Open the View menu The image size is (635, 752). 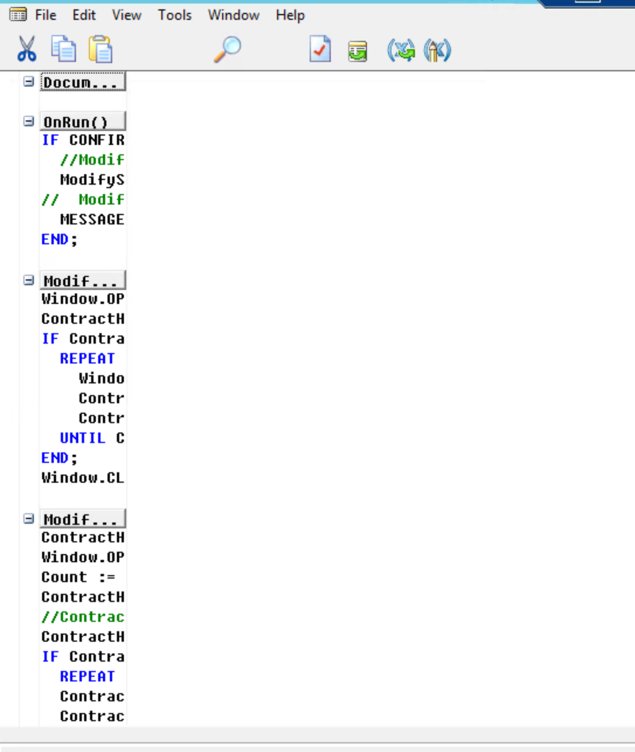click(127, 15)
